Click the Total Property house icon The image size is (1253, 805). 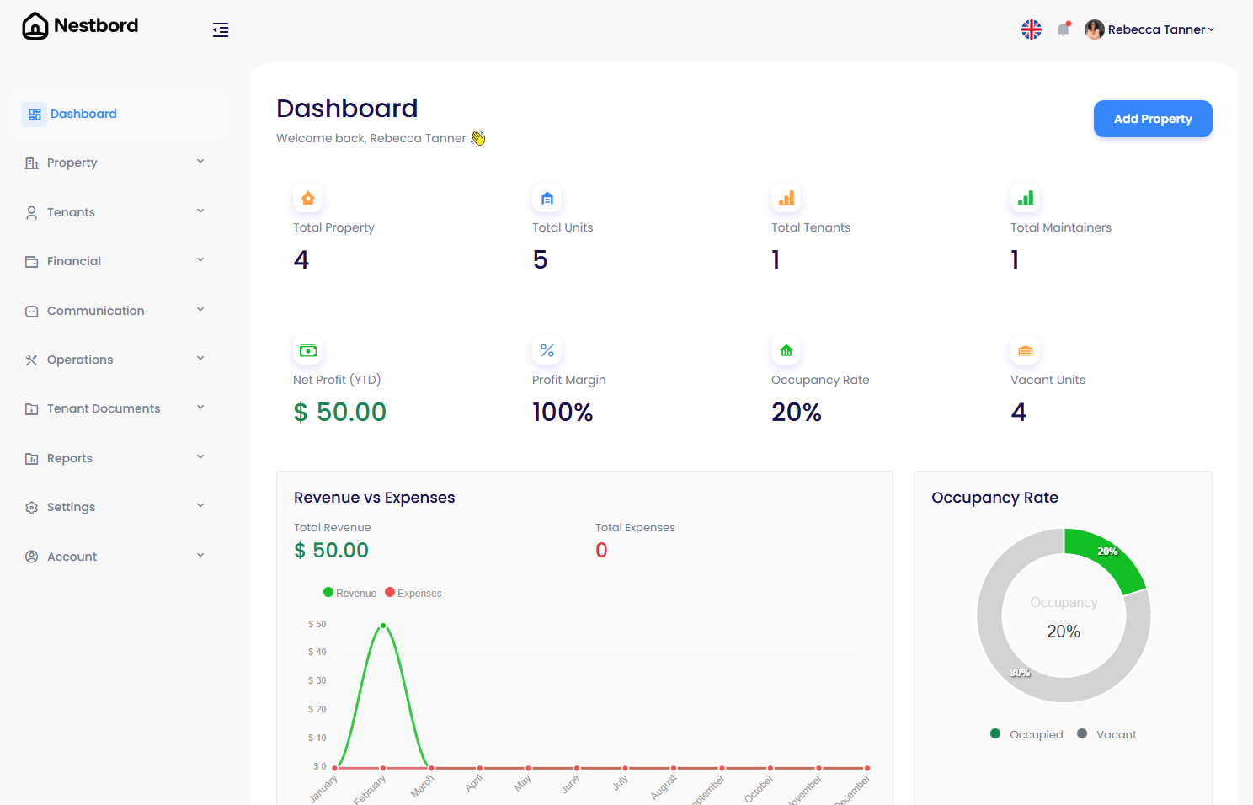(x=307, y=198)
